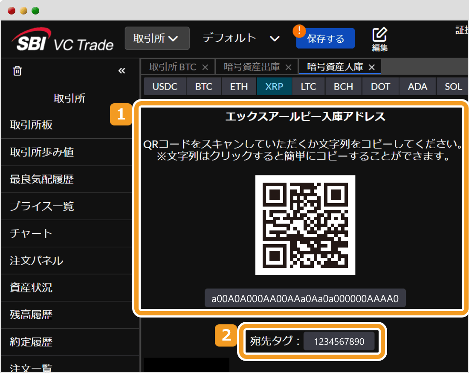469x373 pixels.
Task: Open the 編集 edit icon
Action: tap(380, 40)
